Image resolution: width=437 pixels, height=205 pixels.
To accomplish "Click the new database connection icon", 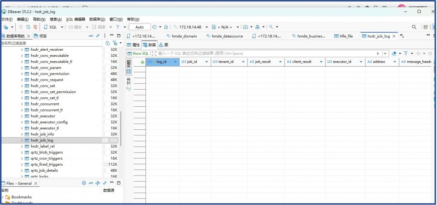I will 6,27.
